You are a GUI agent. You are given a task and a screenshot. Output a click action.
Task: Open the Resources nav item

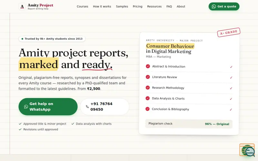tap(154, 6)
